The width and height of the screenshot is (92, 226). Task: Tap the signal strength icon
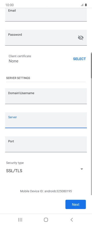pos(82,5)
